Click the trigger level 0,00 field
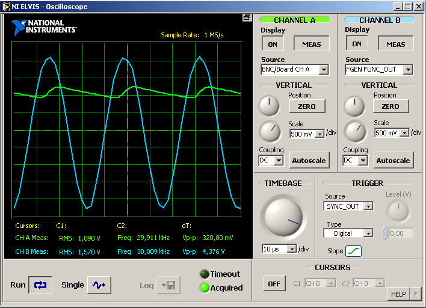Screen dimensions: 426x308 (401, 233)
